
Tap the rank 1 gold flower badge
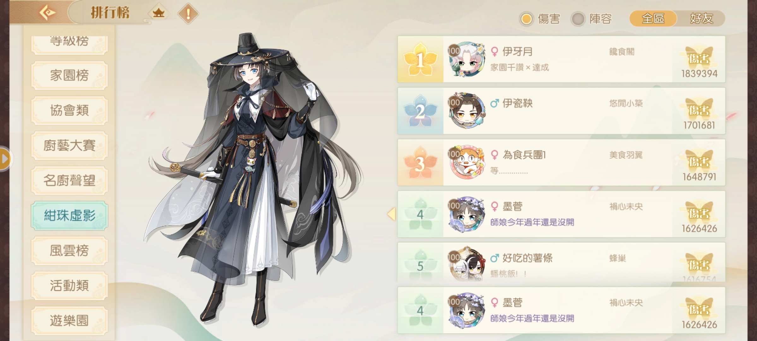420,59
